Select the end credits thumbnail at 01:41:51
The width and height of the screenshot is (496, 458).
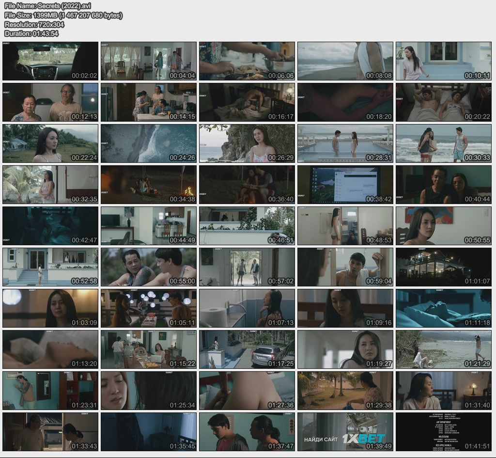tap(444, 432)
